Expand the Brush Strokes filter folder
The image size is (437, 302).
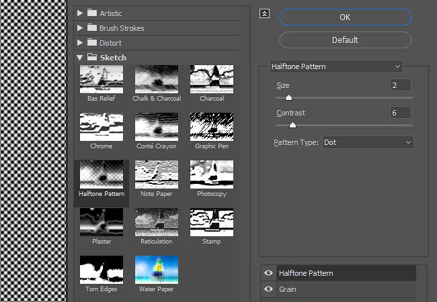tap(80, 28)
